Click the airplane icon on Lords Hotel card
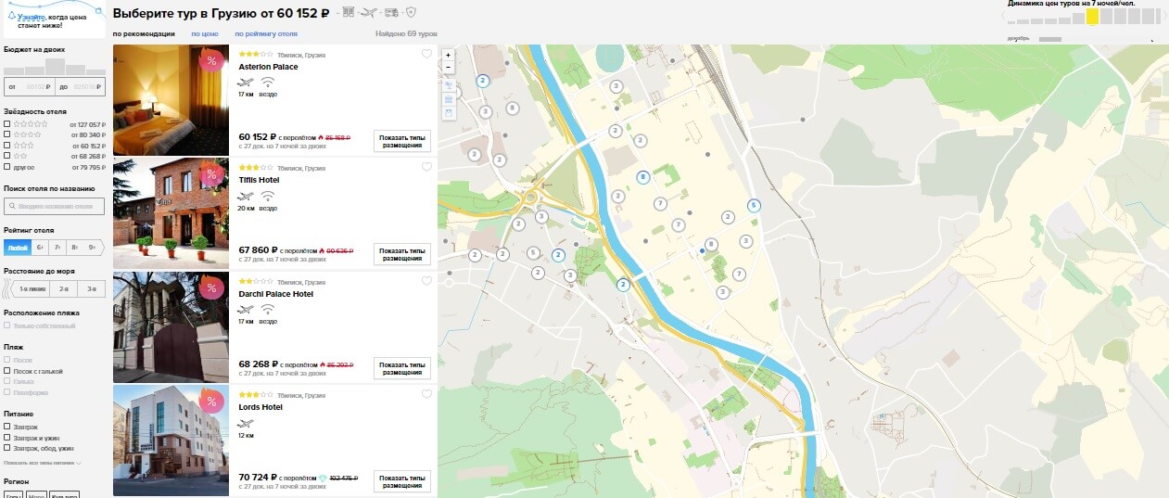This screenshot has height=498, width=1169. 246,423
